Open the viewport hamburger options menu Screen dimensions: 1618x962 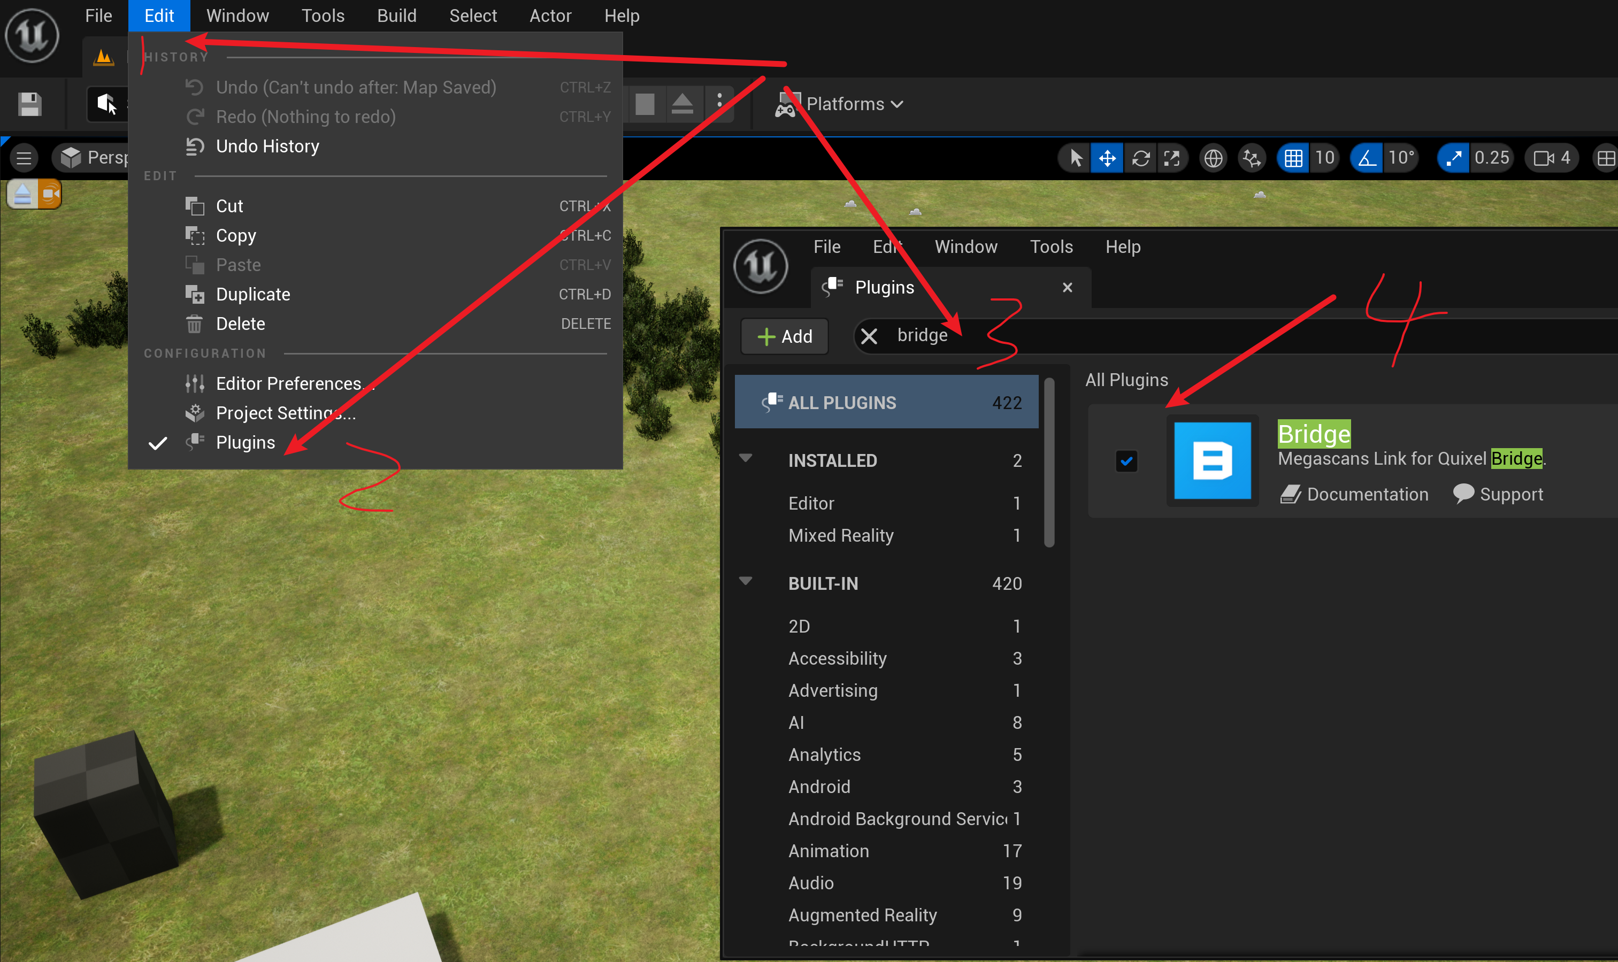24,158
